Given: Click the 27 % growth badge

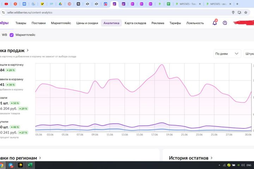Looking at the screenshot, I should tap(23, 133).
